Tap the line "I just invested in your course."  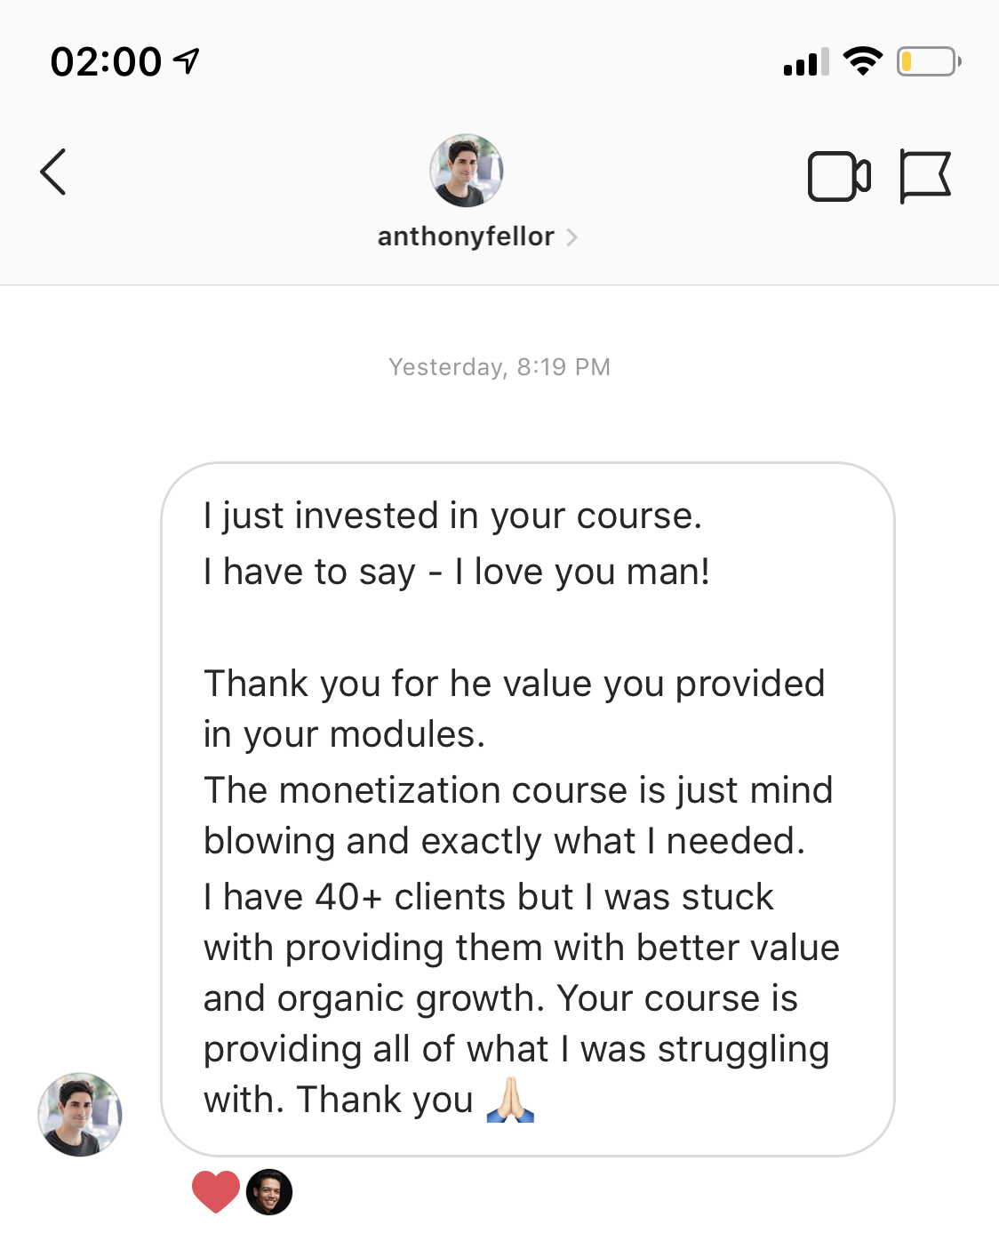(452, 516)
